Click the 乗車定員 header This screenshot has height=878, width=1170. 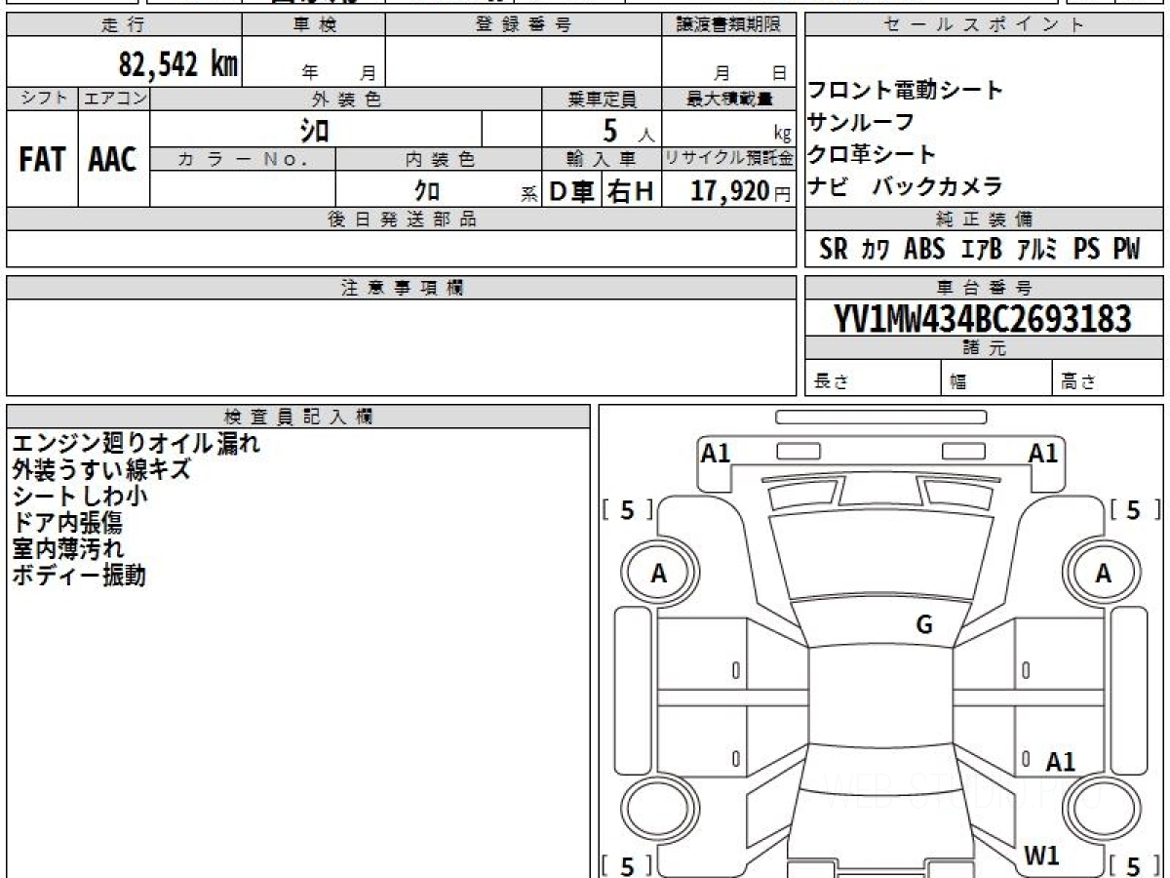pos(602,99)
